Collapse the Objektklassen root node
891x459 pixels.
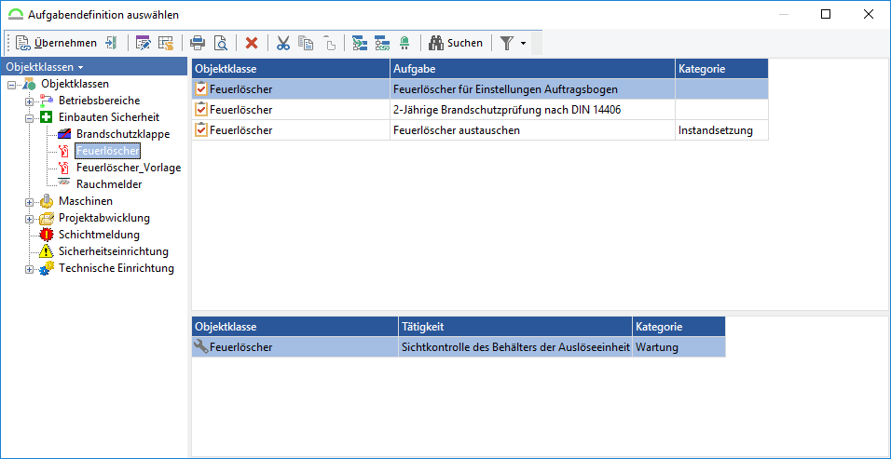click(12, 85)
